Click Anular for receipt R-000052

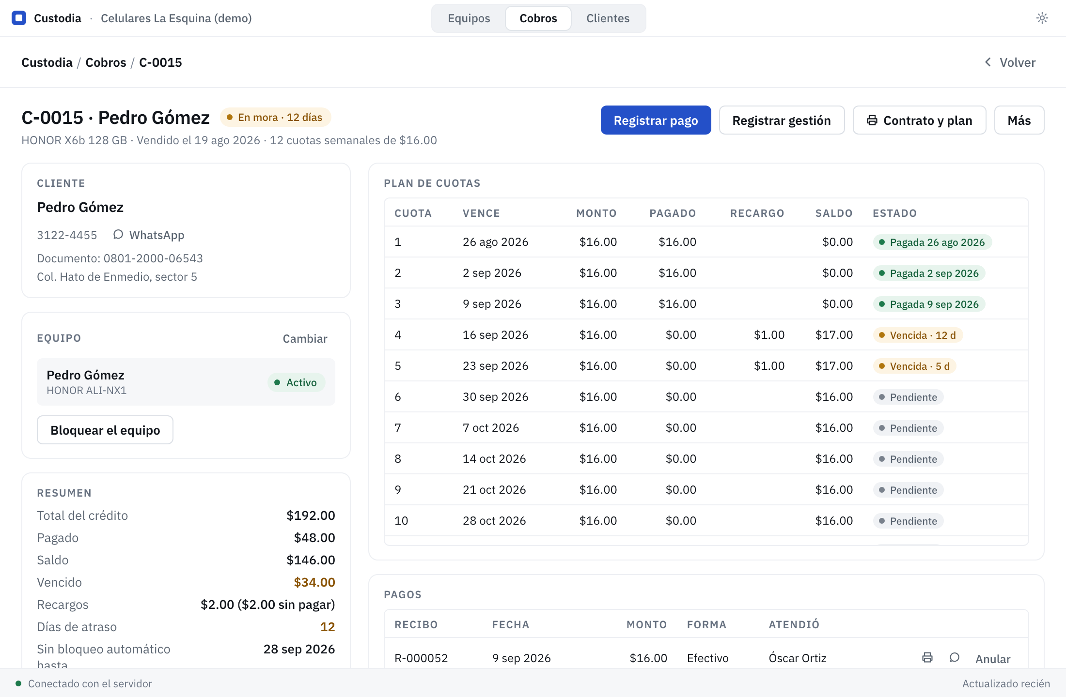pyautogui.click(x=993, y=659)
